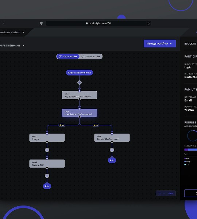Open the Manage workflow dropdown
197x219 pixels.
click(159, 43)
